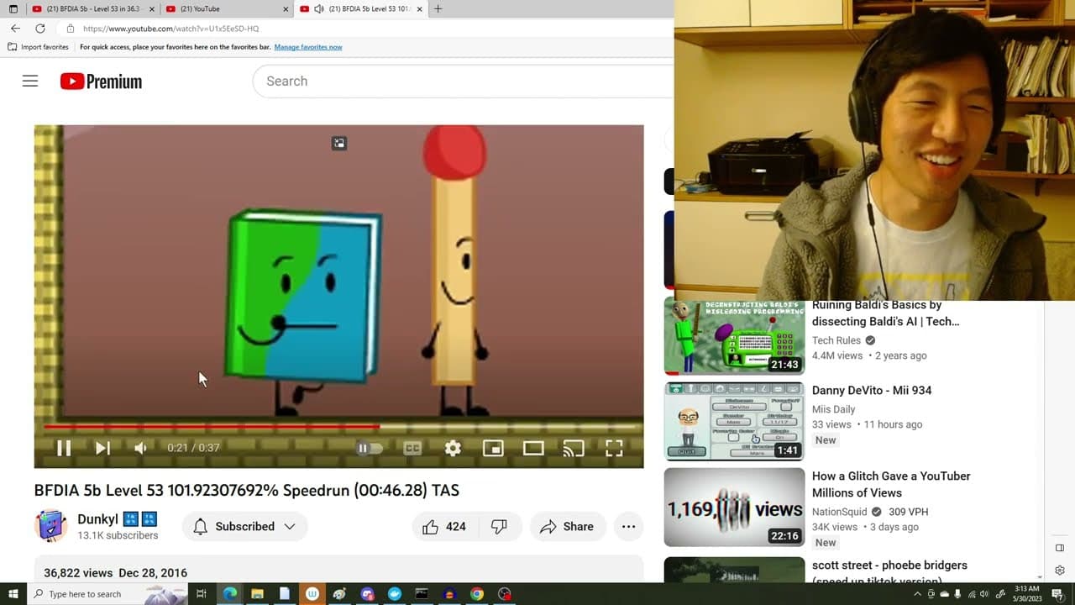Open the 'Ruining Baldi's Basics' video title

[885, 313]
